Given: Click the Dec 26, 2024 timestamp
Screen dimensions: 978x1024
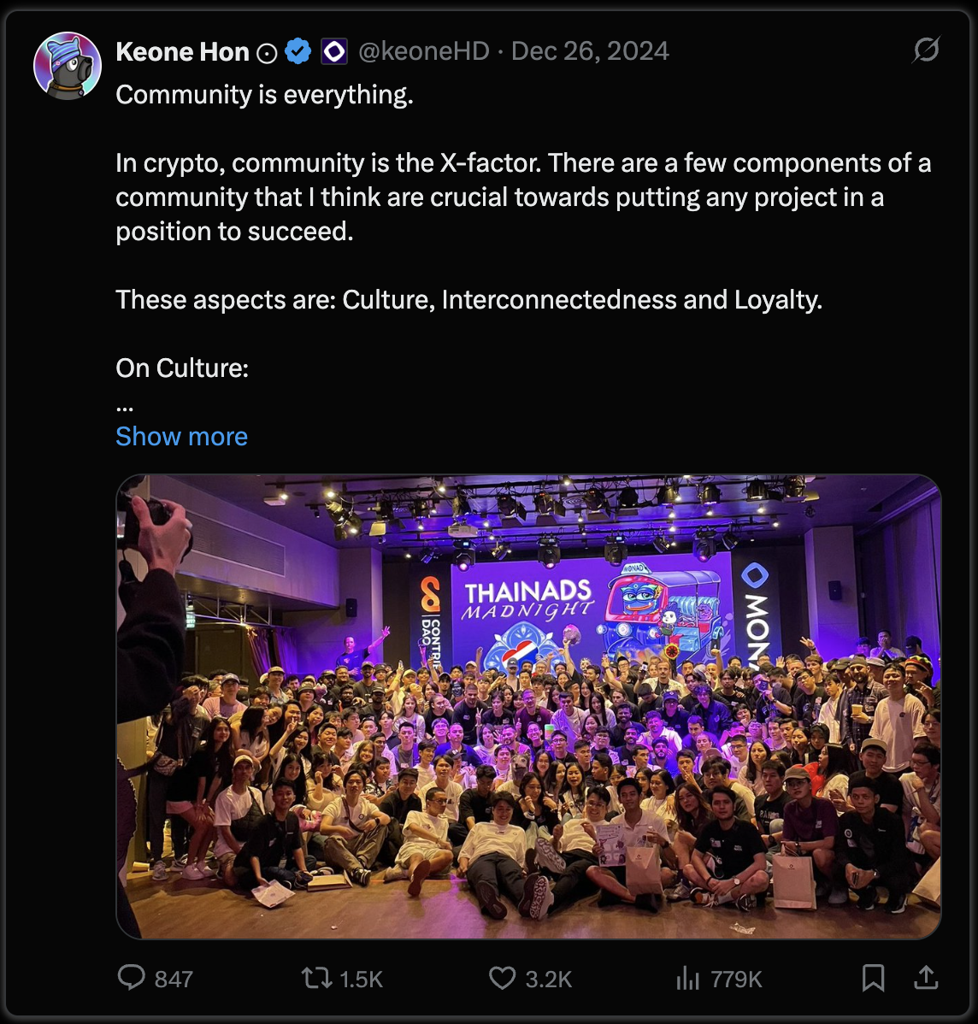Looking at the screenshot, I should coord(590,51).
